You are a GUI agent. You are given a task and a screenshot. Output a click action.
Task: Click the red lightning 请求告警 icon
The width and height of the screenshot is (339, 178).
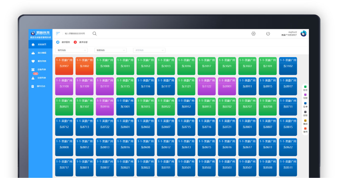75,42
